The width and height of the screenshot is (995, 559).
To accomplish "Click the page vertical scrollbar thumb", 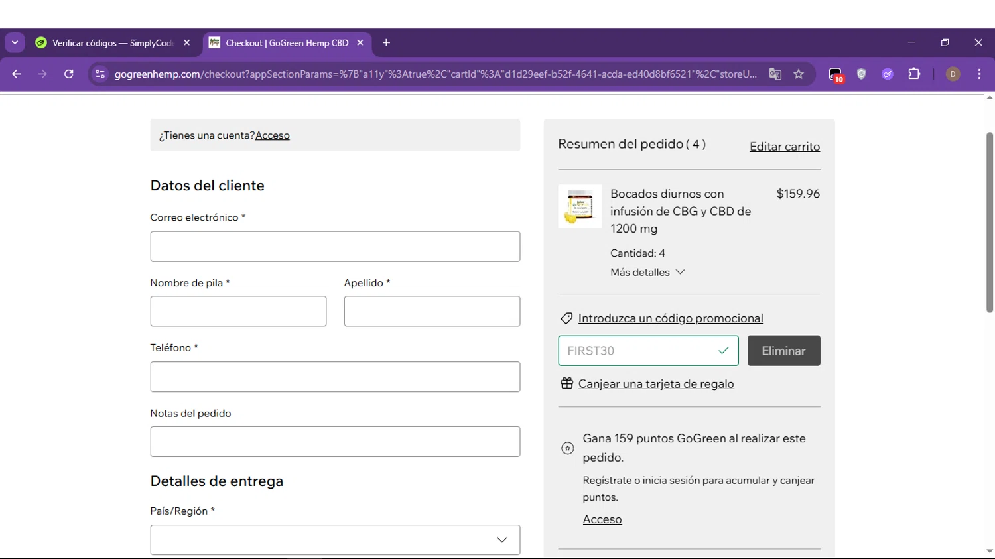I will tap(989, 222).
